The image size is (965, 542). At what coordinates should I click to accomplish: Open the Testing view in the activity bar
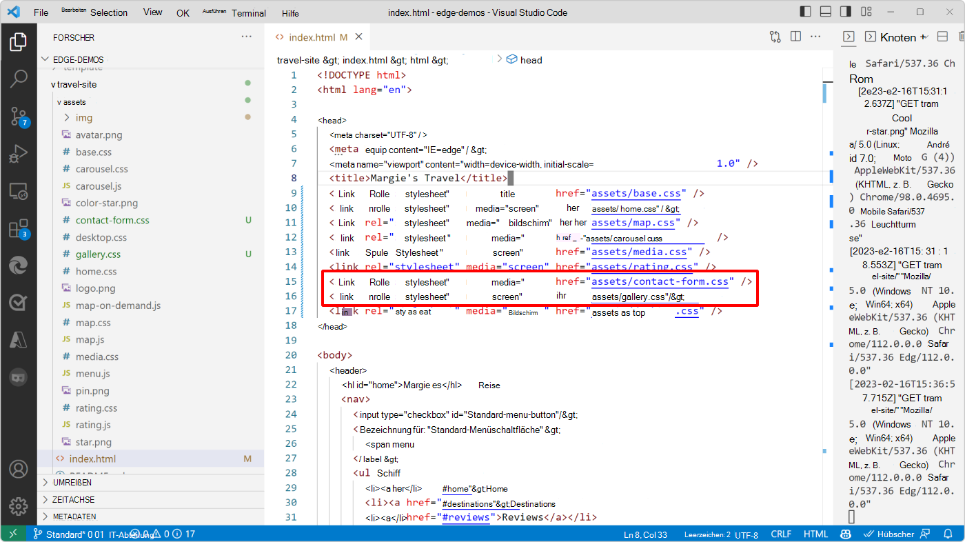(19, 301)
